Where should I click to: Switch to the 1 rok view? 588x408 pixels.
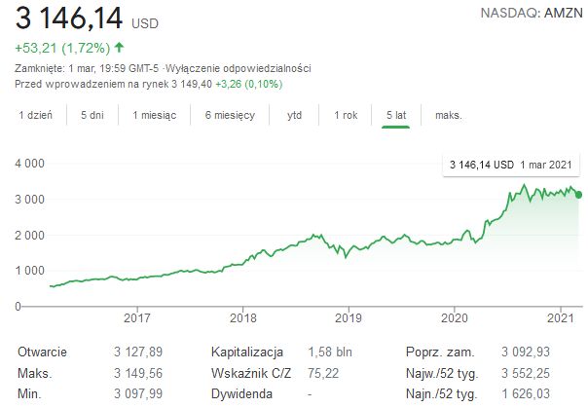(x=345, y=115)
